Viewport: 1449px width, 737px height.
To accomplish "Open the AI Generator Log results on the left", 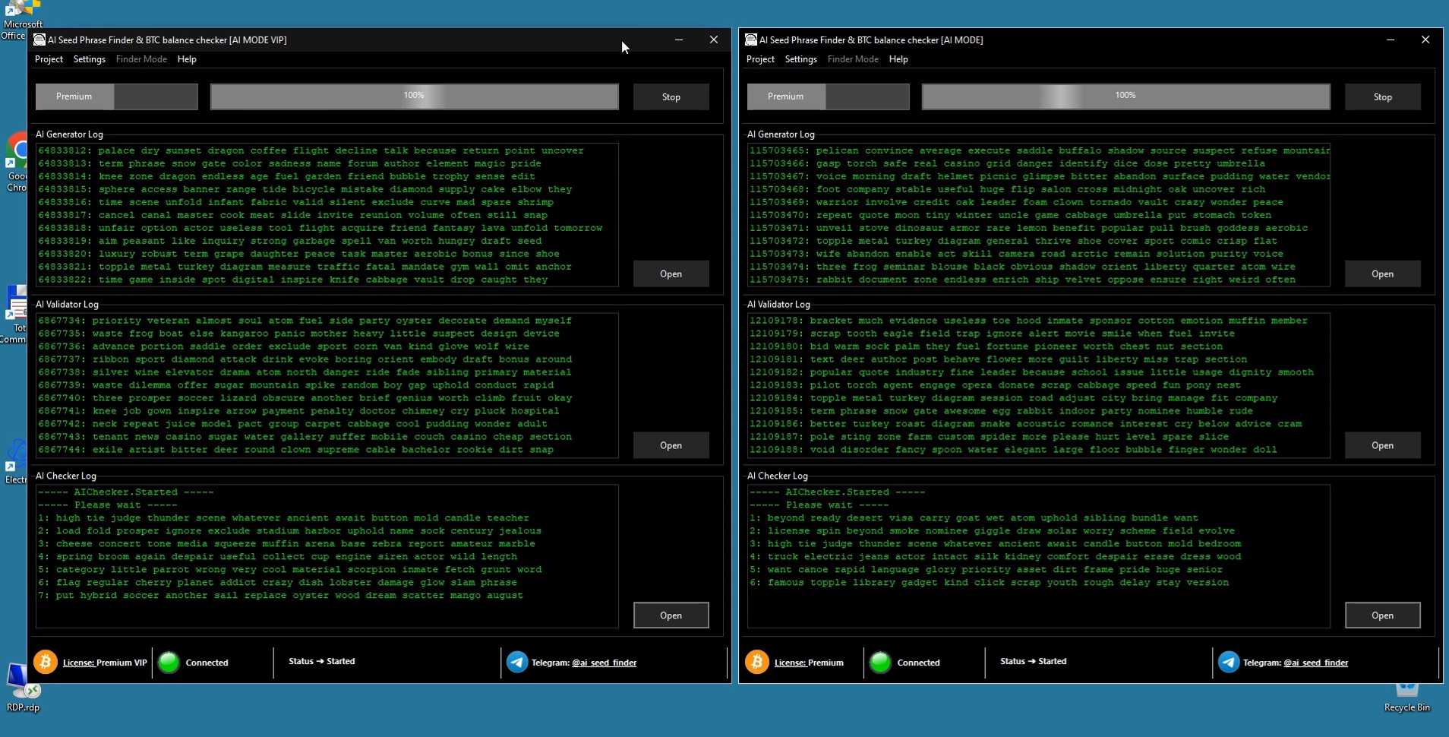I will (x=671, y=273).
